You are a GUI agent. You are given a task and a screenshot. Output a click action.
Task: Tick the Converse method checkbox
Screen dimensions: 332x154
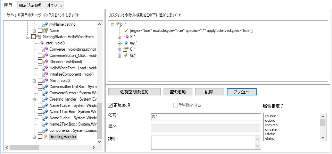40,49
